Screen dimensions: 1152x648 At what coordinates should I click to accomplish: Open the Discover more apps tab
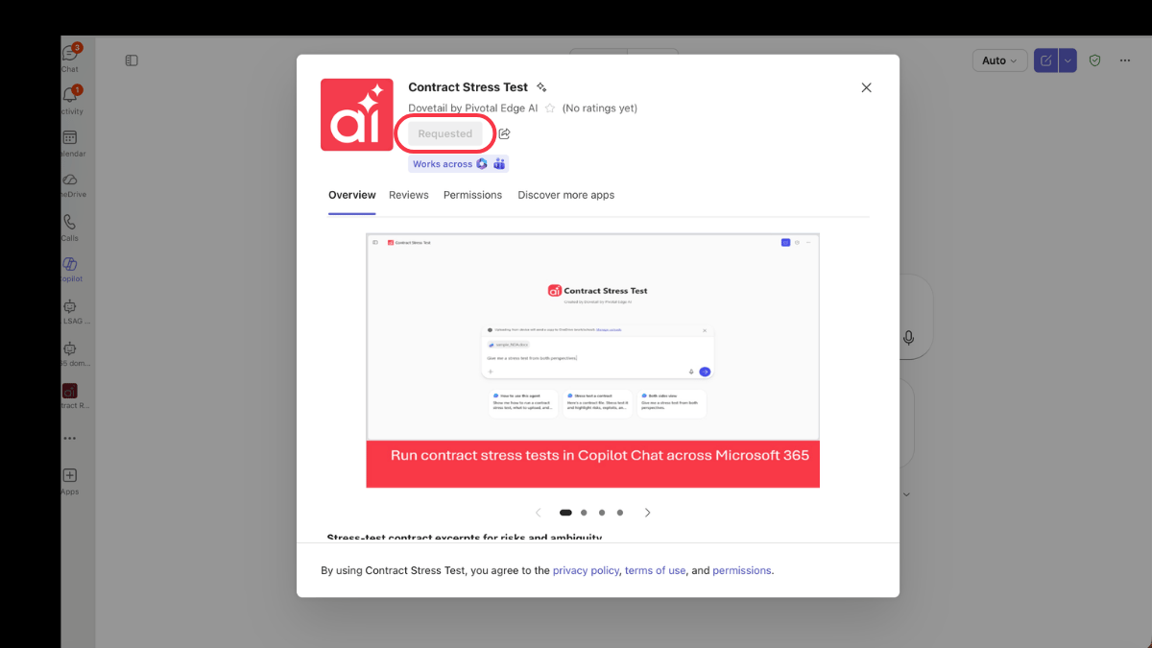point(565,195)
